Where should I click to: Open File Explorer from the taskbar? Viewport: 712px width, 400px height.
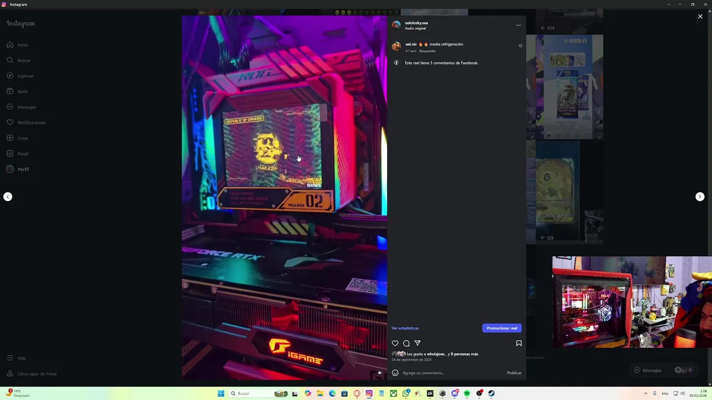pos(320,393)
